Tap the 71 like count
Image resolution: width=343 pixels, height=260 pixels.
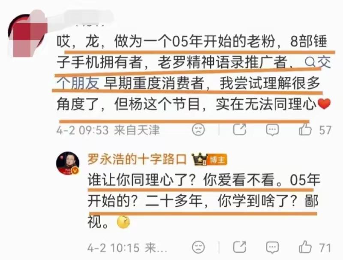(325, 248)
